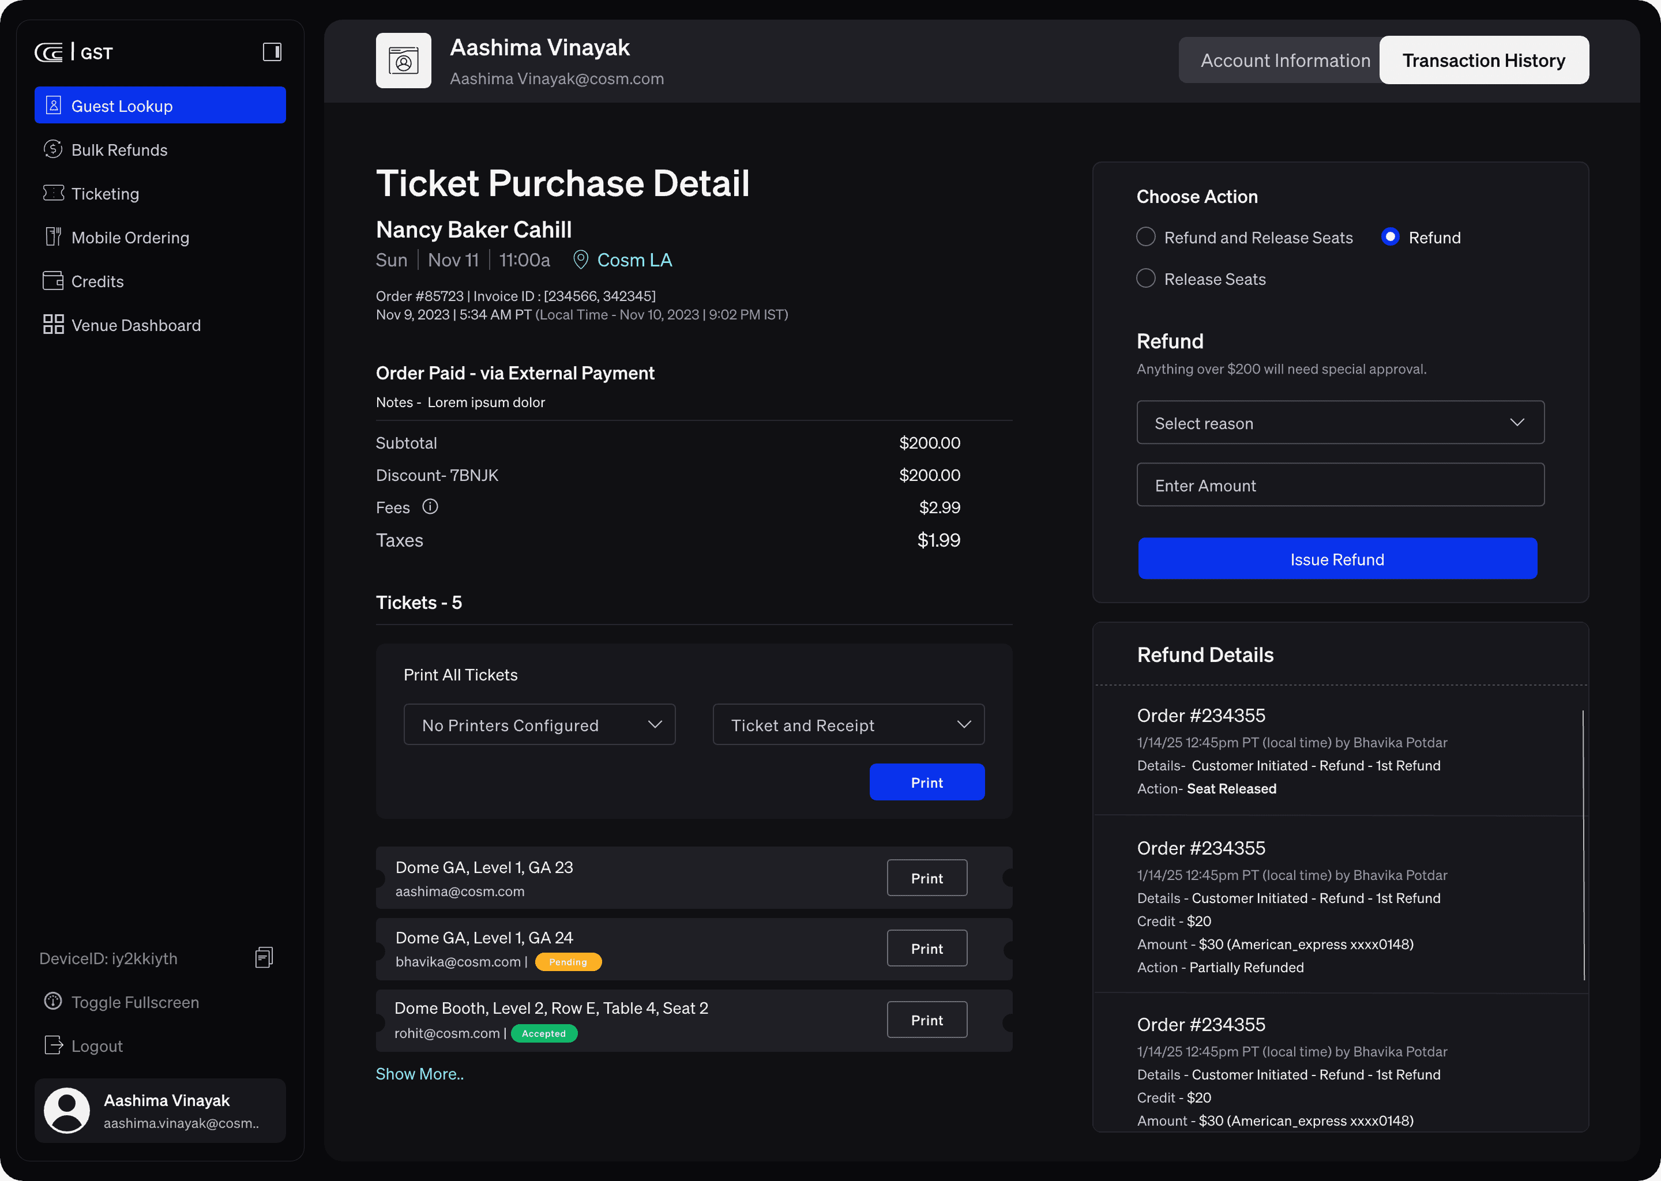Image resolution: width=1661 pixels, height=1181 pixels.
Task: Choose the Release Seats radio option
Action: pos(1145,279)
